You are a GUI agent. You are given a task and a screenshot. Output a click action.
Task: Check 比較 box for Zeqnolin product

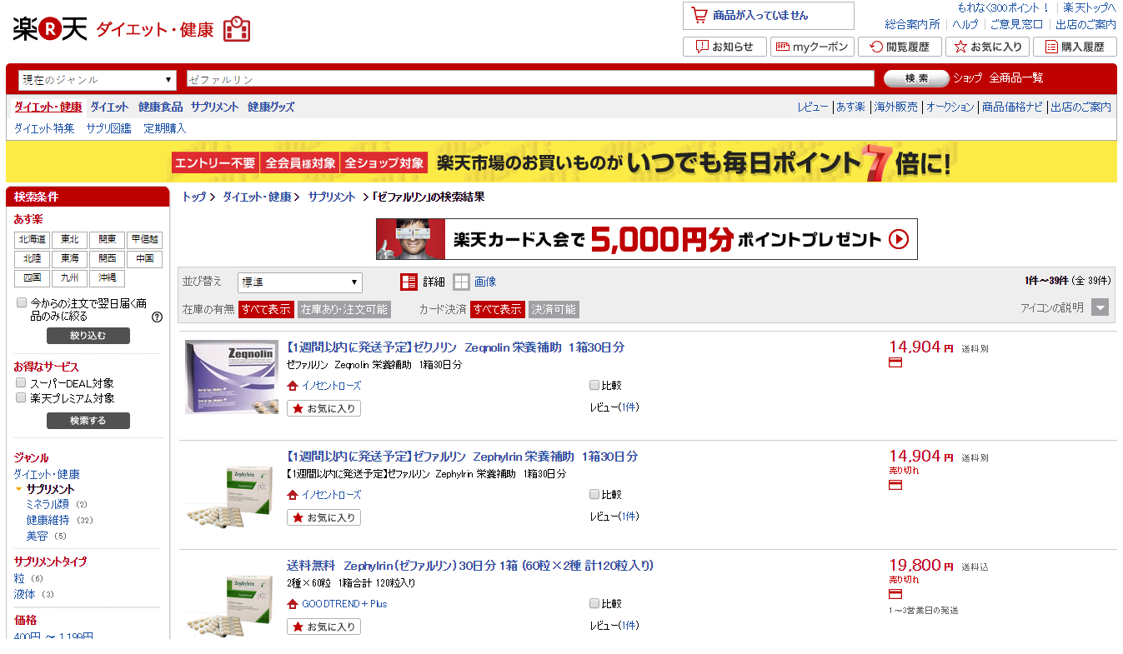point(594,385)
